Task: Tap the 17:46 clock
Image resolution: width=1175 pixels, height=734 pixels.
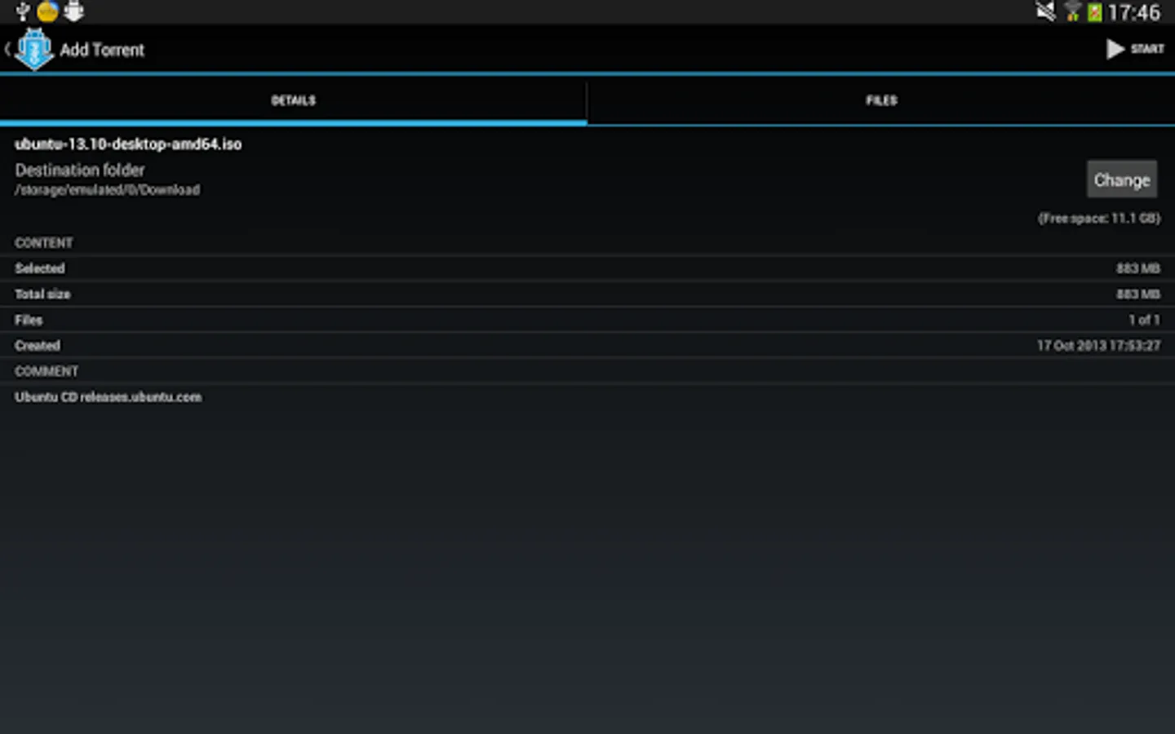Action: click(x=1133, y=12)
